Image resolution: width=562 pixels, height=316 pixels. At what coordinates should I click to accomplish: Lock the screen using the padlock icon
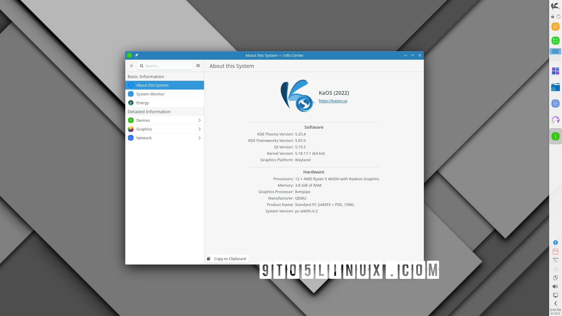coord(553,17)
